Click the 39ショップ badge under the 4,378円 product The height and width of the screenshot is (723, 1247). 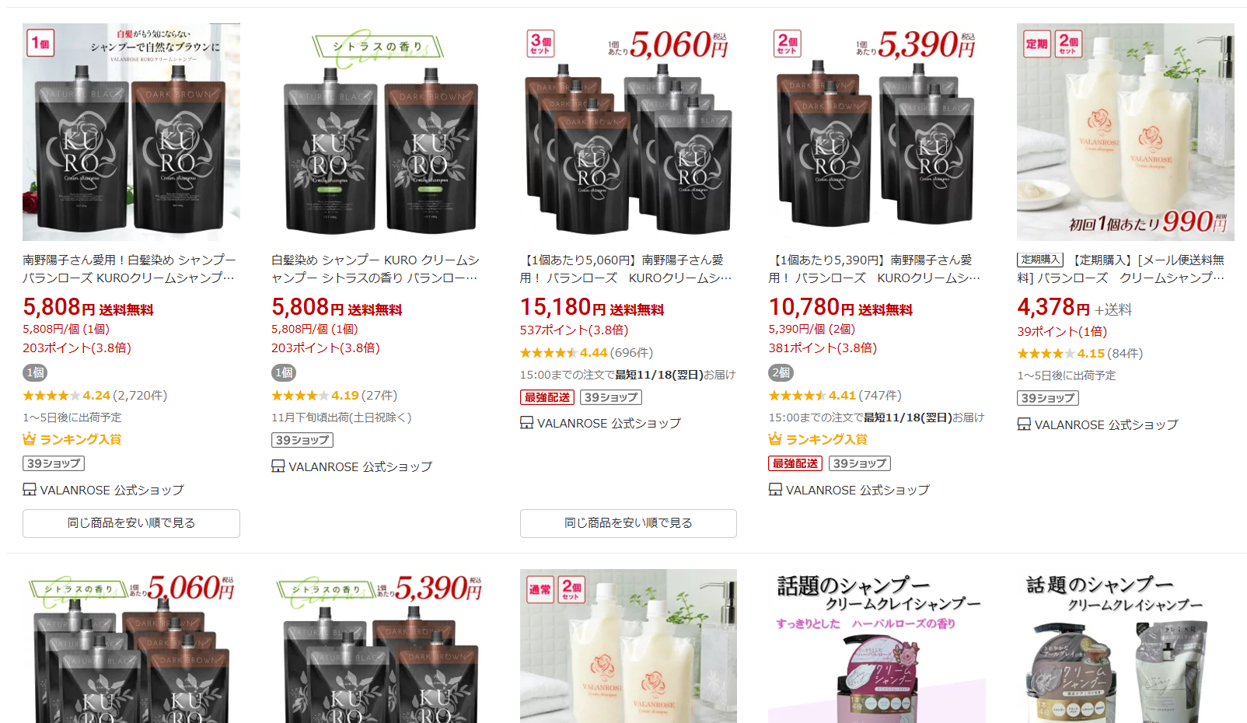tap(1048, 398)
